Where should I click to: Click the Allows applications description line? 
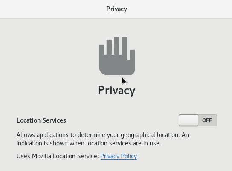click(103, 135)
